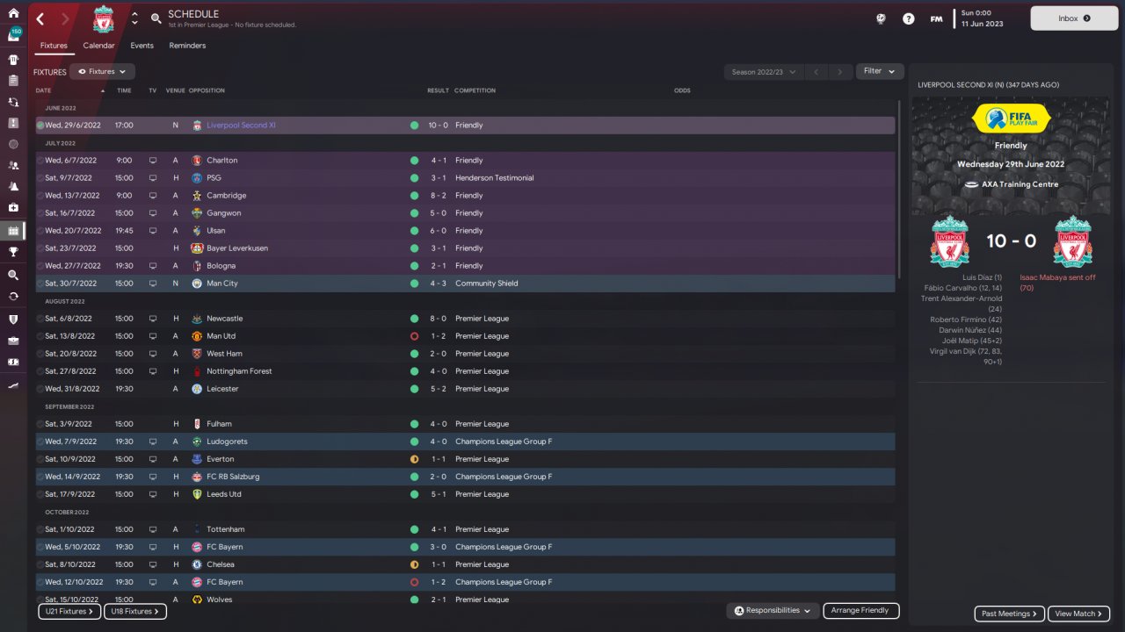
Task: Click the fixtures list vertical scrollbar
Action: tap(898, 189)
